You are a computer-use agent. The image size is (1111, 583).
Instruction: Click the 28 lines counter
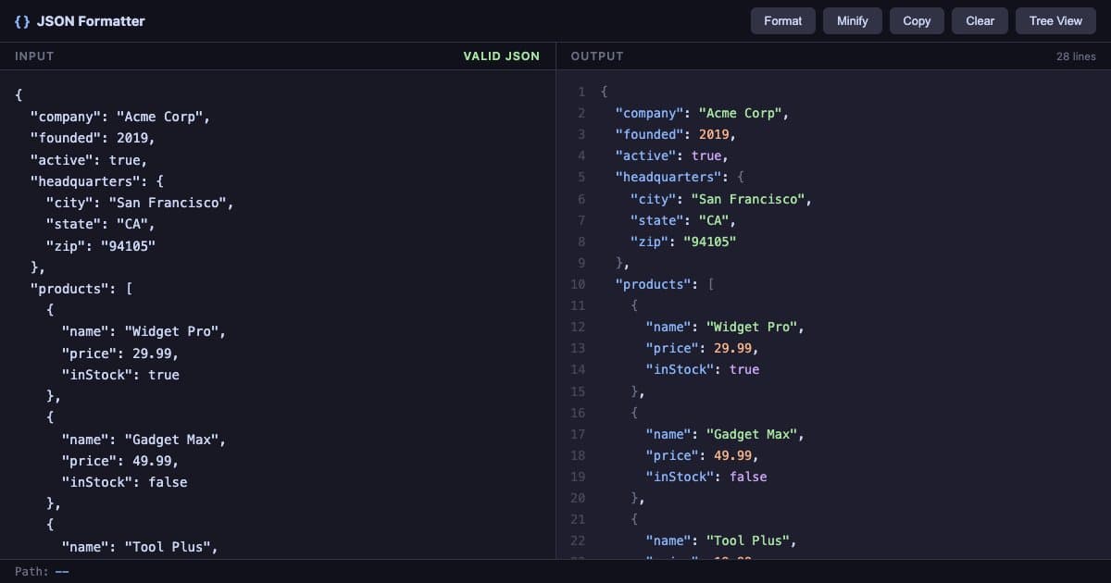[x=1076, y=56]
